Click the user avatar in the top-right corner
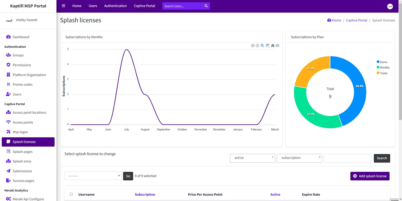 click(x=390, y=6)
